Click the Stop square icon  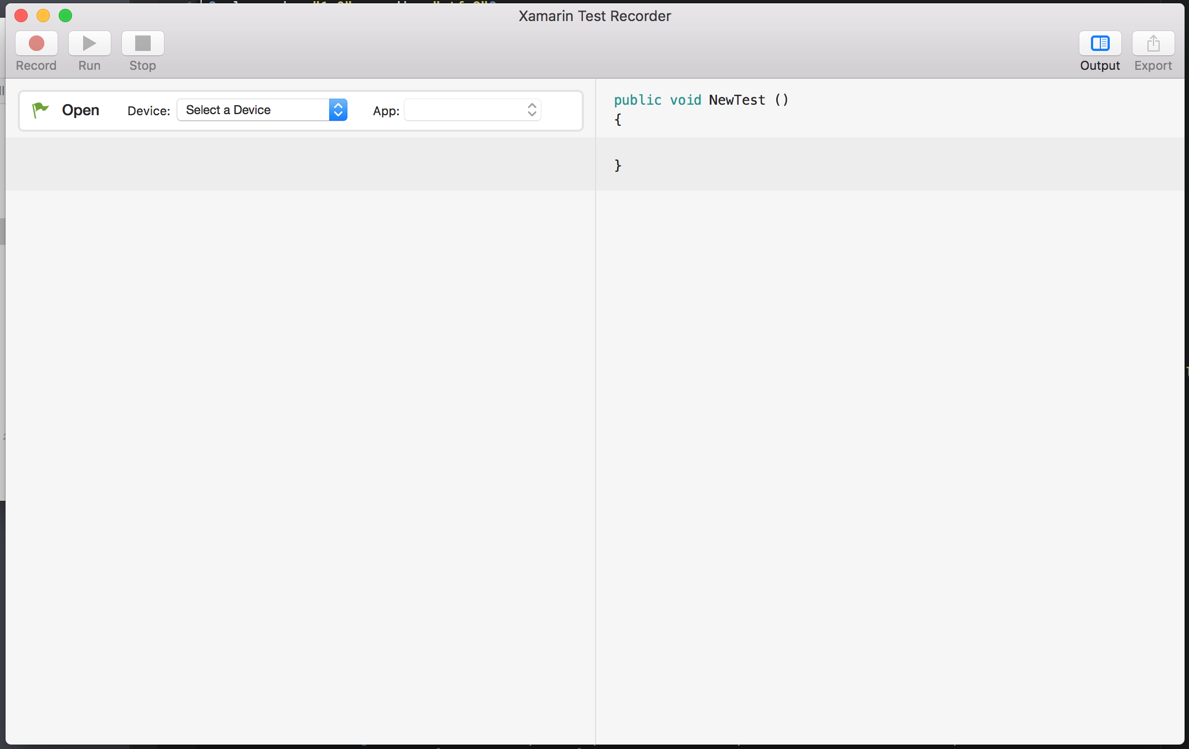(x=142, y=43)
